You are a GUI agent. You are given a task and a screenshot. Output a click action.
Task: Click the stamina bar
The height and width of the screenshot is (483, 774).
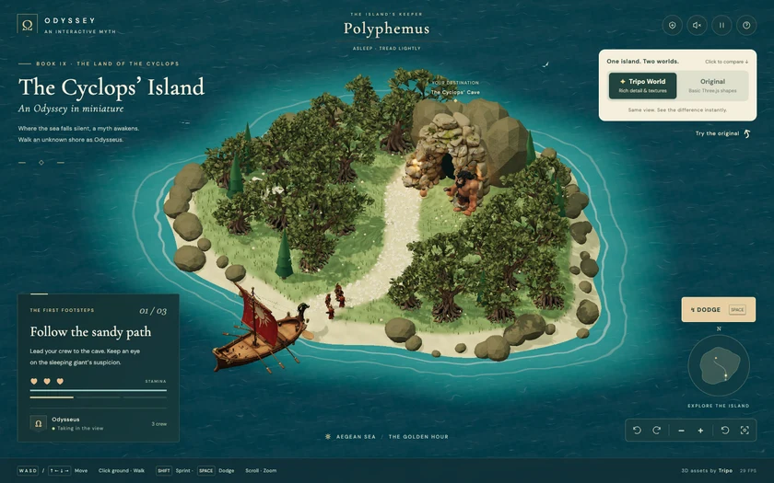[99, 390]
